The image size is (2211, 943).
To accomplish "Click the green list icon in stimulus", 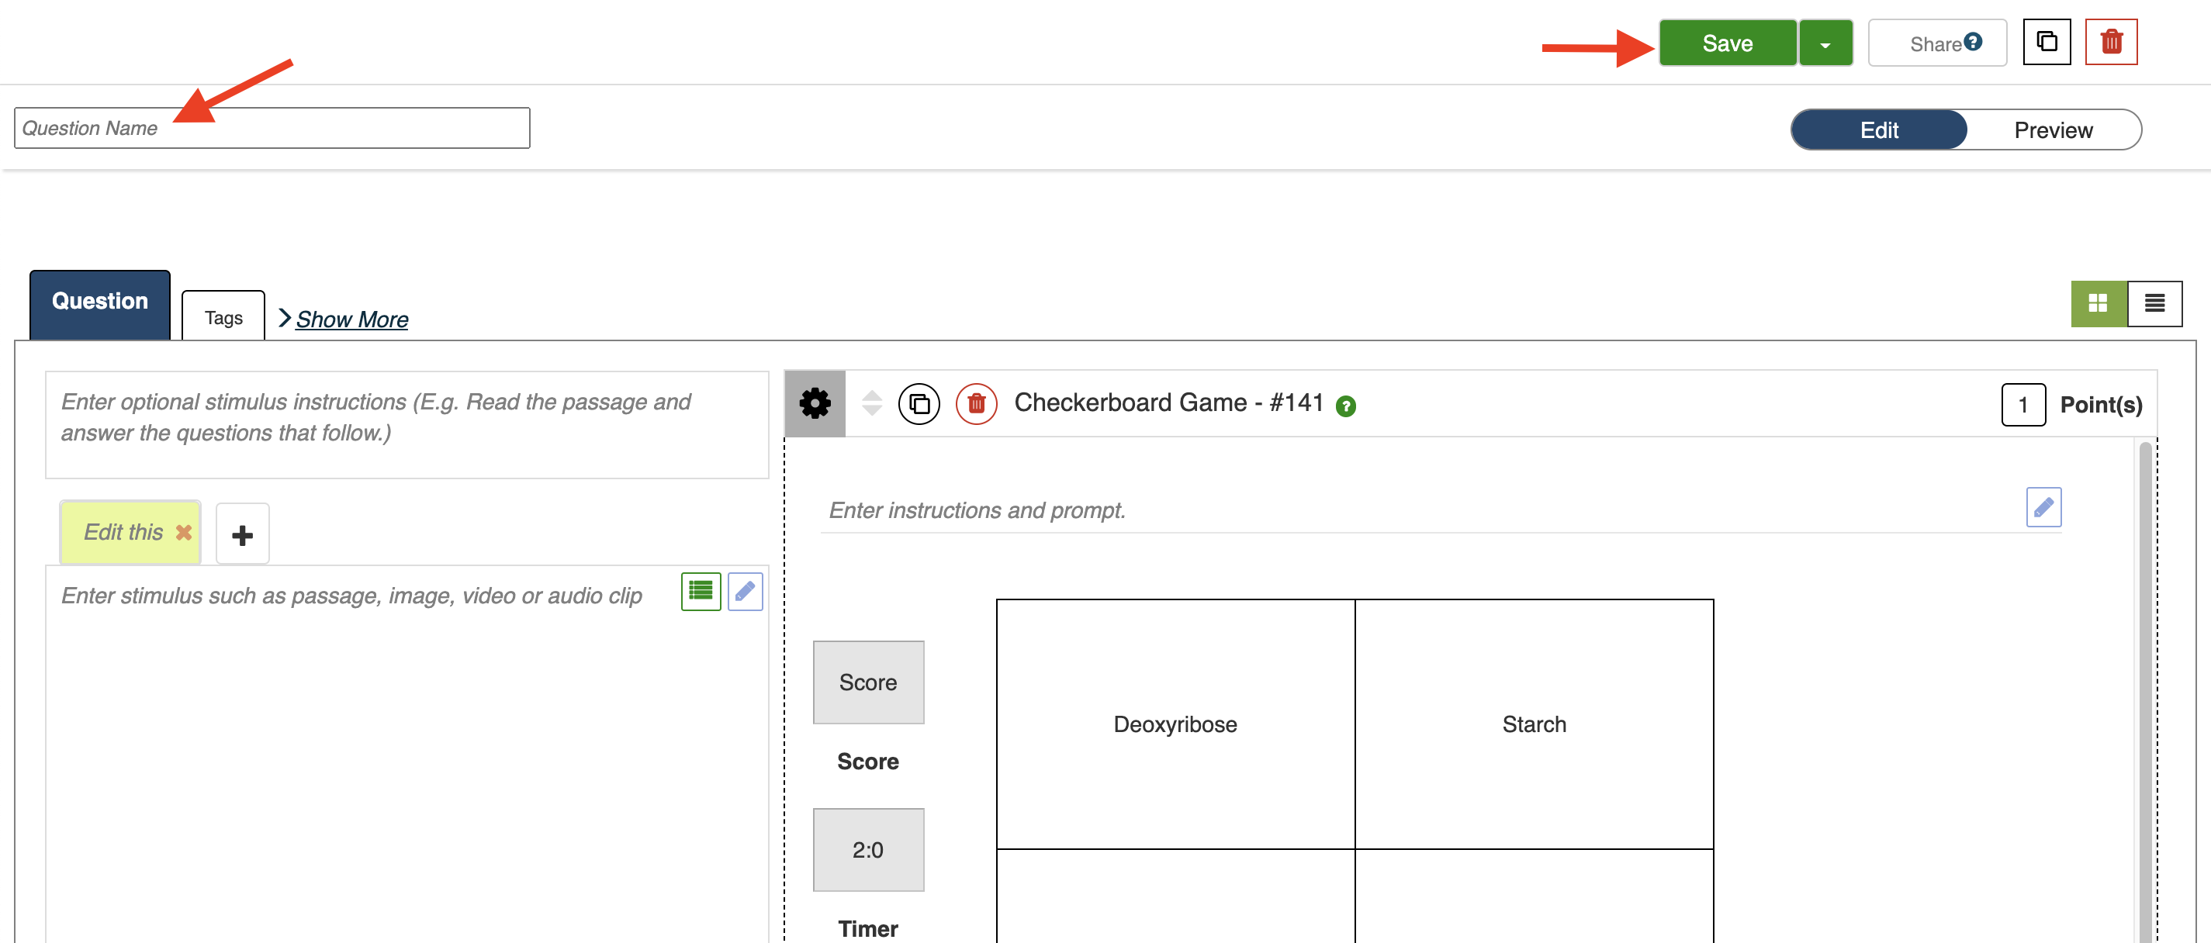I will click(701, 591).
